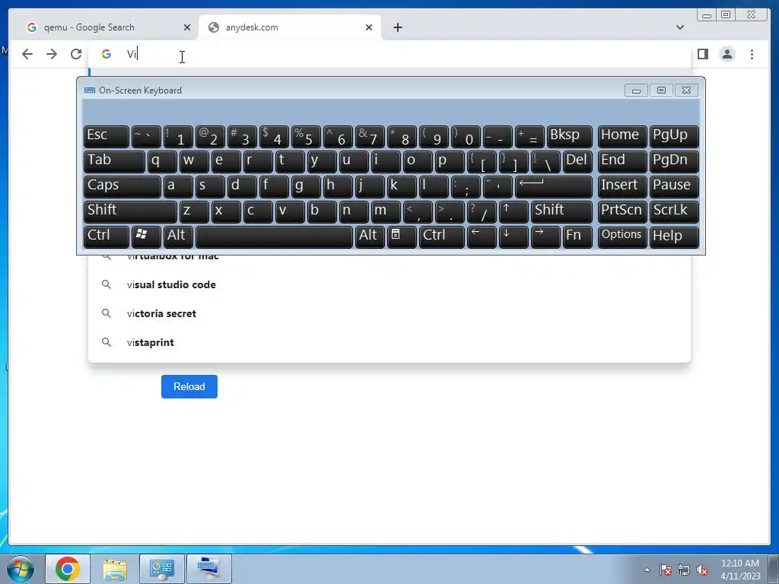The width and height of the screenshot is (779, 584).
Task: Tap the Home key
Action: pos(622,136)
